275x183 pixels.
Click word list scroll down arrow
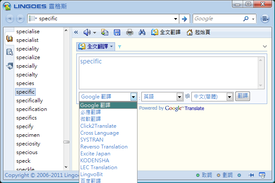[x=66, y=167]
